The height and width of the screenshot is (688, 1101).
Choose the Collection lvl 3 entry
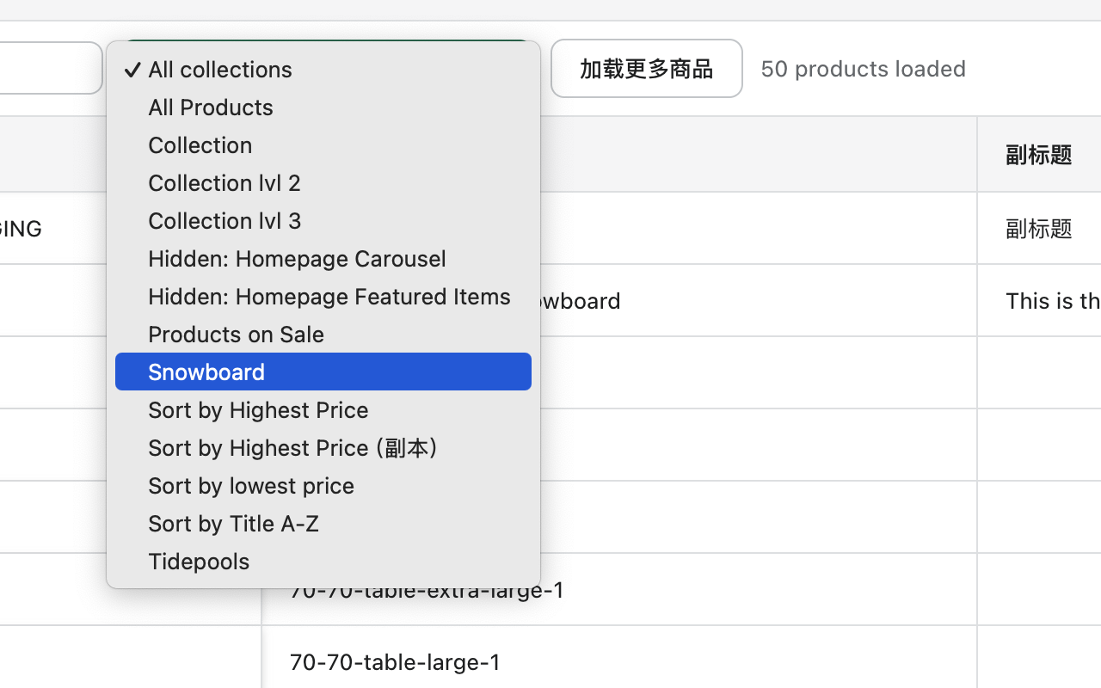coord(225,221)
